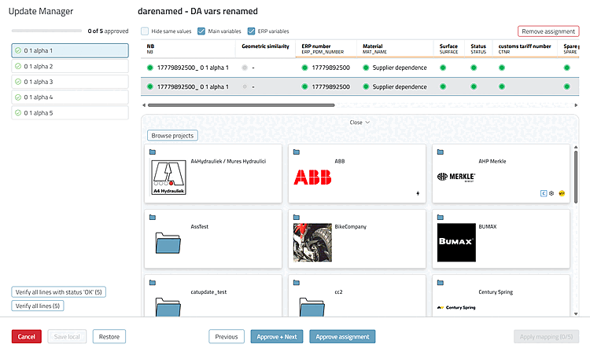Click 'Supplier dependence' in the second table row
Screen dimensions: 590x348
(400, 87)
